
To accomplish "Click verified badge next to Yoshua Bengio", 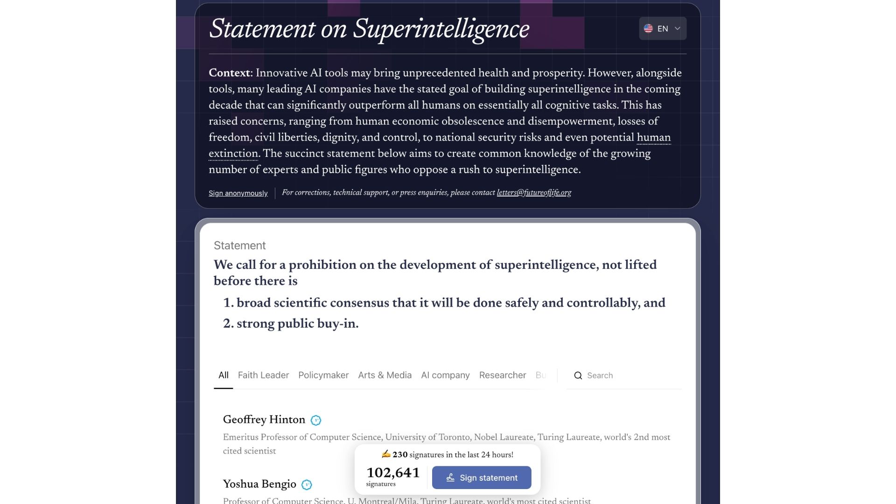I will [307, 485].
